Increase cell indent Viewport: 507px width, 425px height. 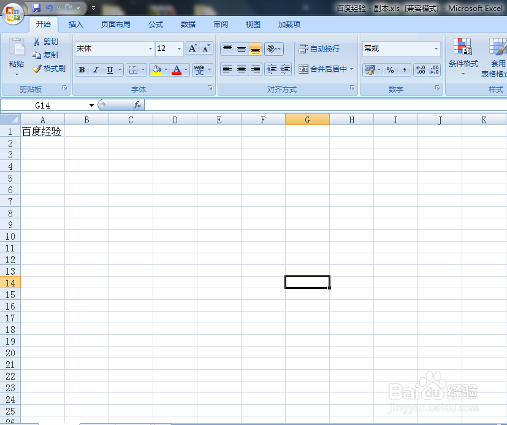click(285, 69)
